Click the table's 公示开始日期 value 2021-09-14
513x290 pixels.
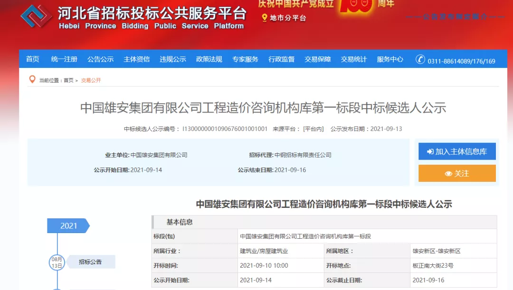256,280
